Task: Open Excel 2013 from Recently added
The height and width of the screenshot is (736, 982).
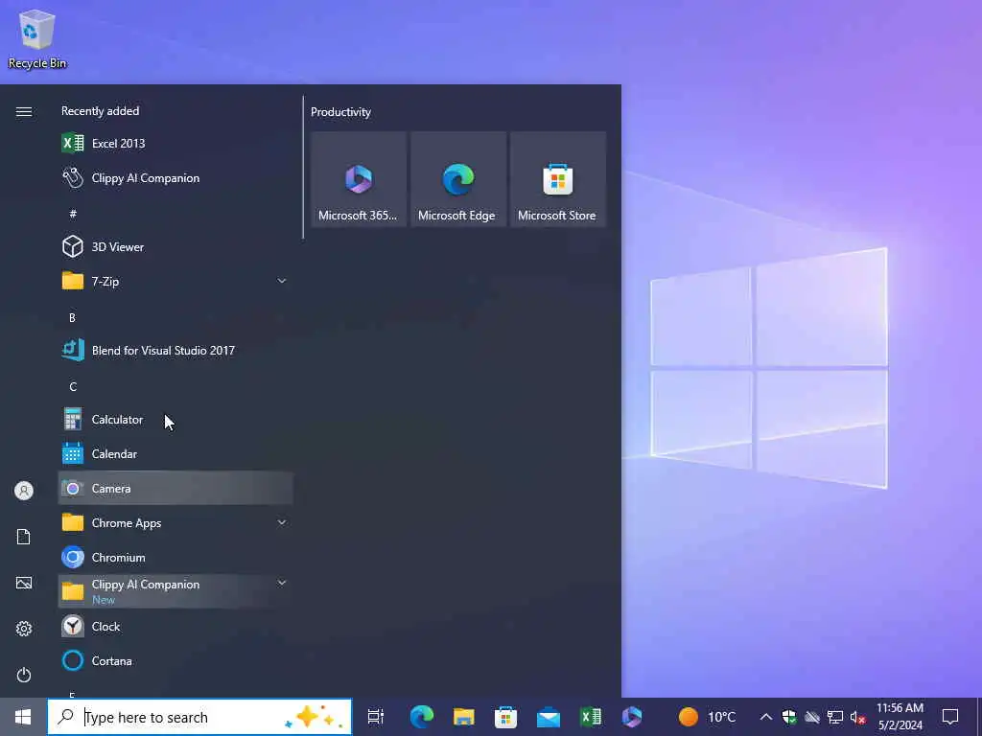Action: [x=175, y=144]
